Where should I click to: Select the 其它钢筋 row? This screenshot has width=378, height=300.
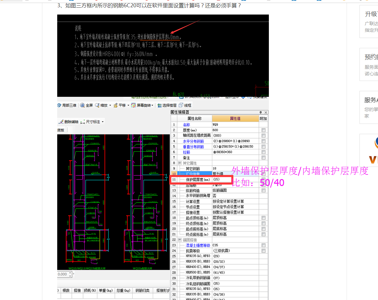tap(219, 169)
